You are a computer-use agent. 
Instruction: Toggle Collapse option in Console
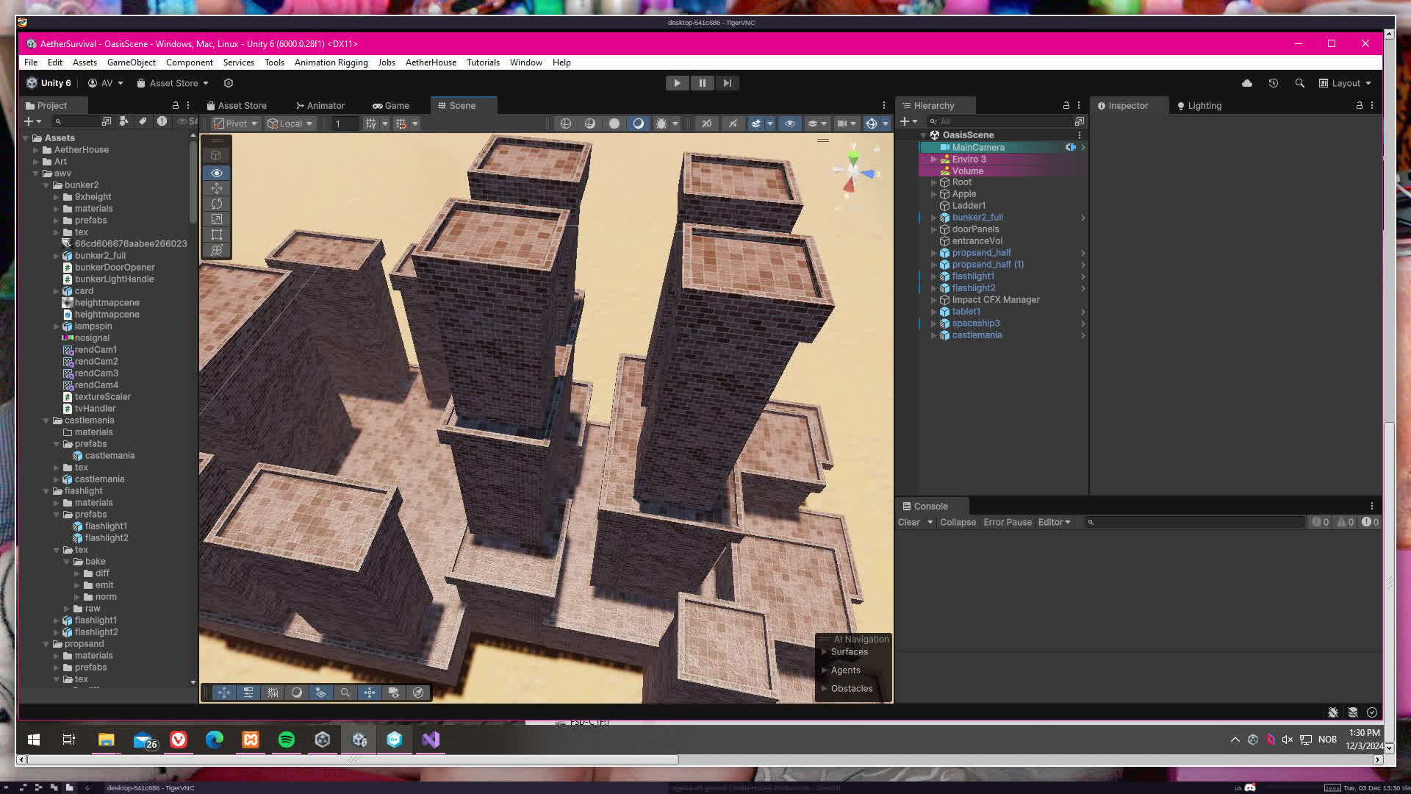coord(958,522)
